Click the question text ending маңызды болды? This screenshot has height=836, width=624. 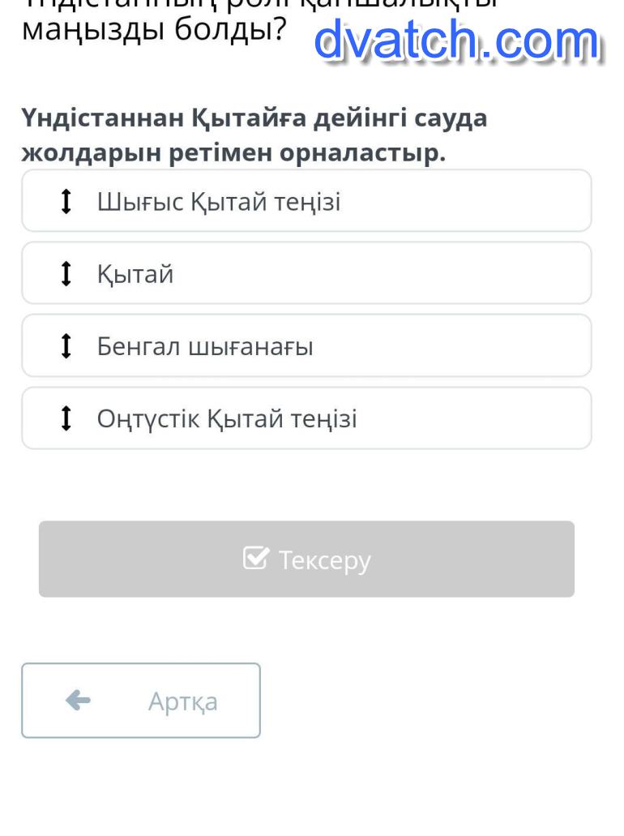coord(154,30)
